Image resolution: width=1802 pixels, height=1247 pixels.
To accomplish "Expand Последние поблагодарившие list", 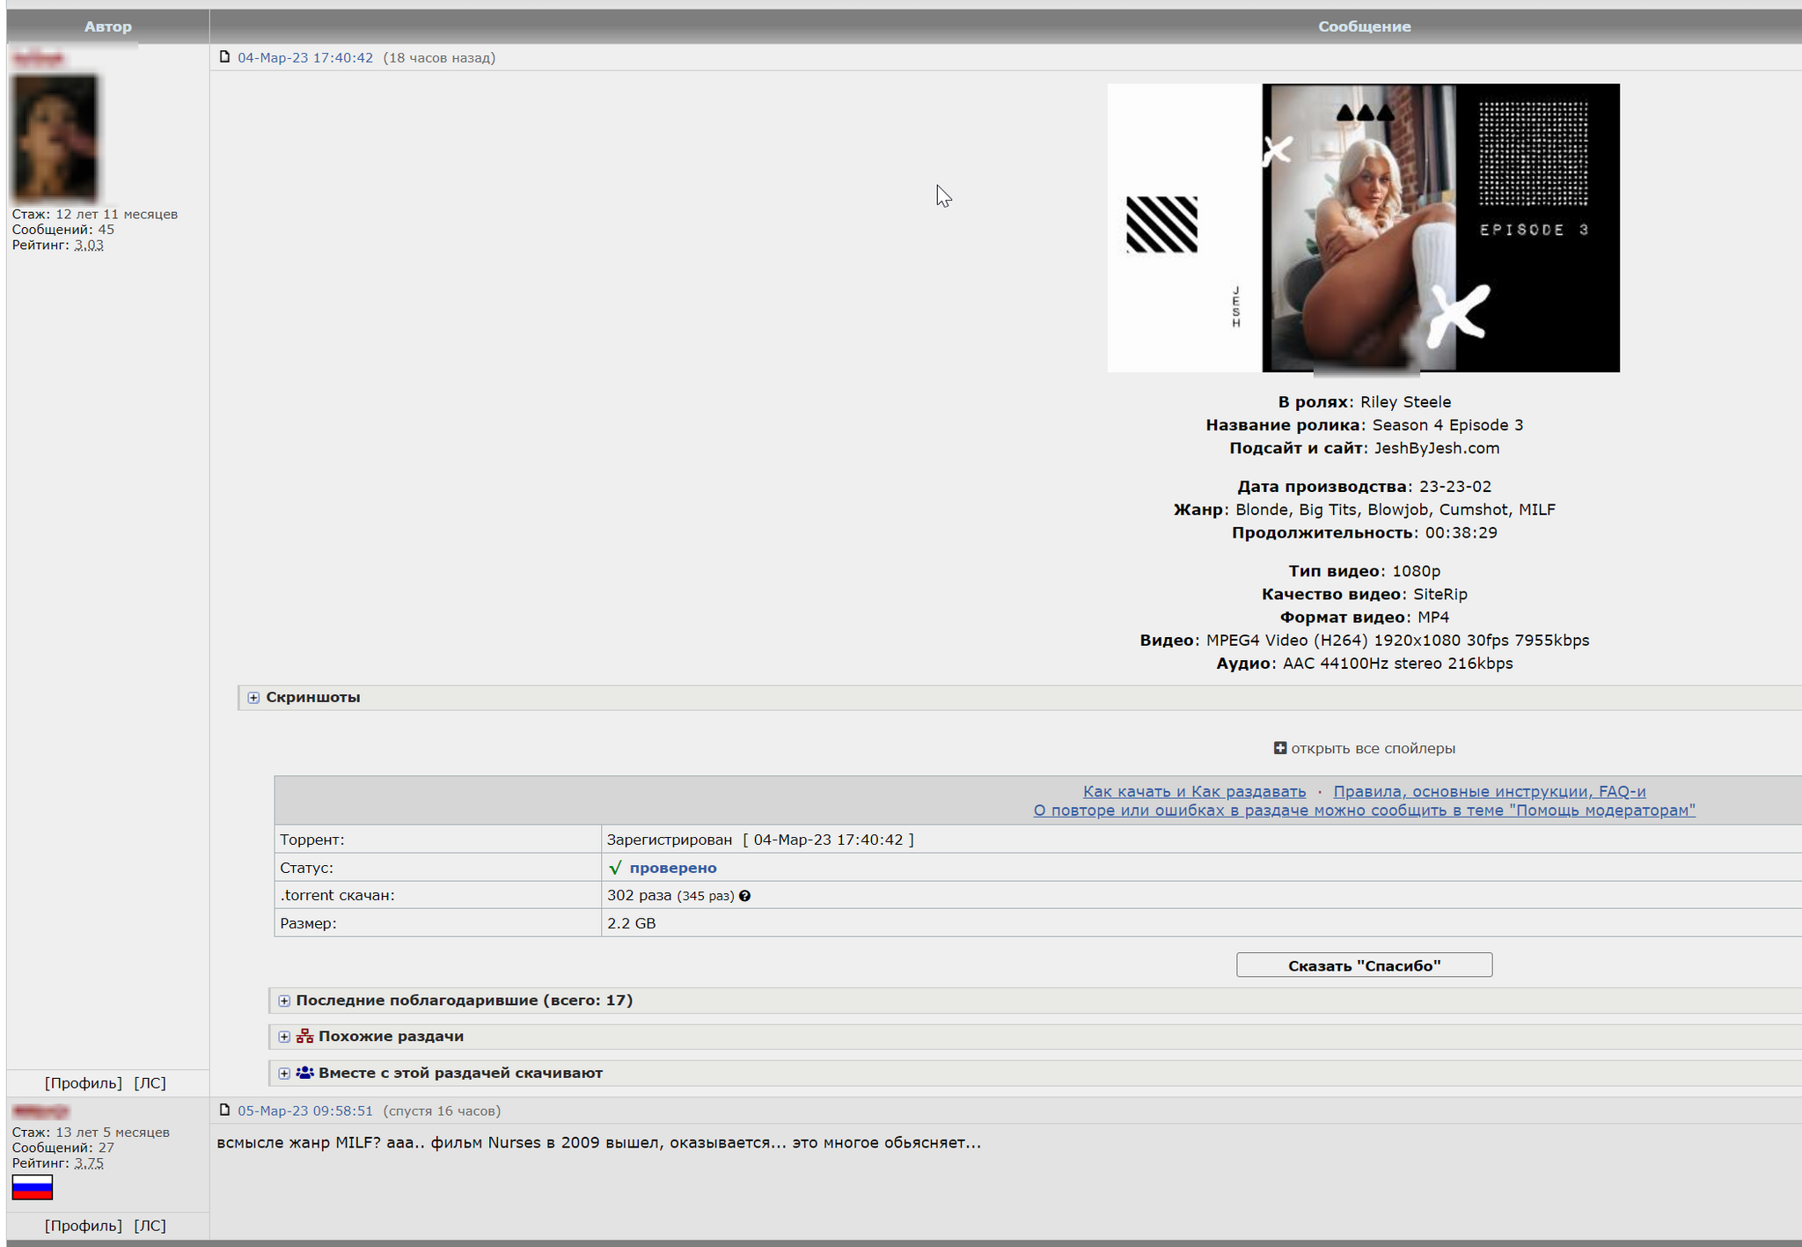I will pyautogui.click(x=284, y=1001).
